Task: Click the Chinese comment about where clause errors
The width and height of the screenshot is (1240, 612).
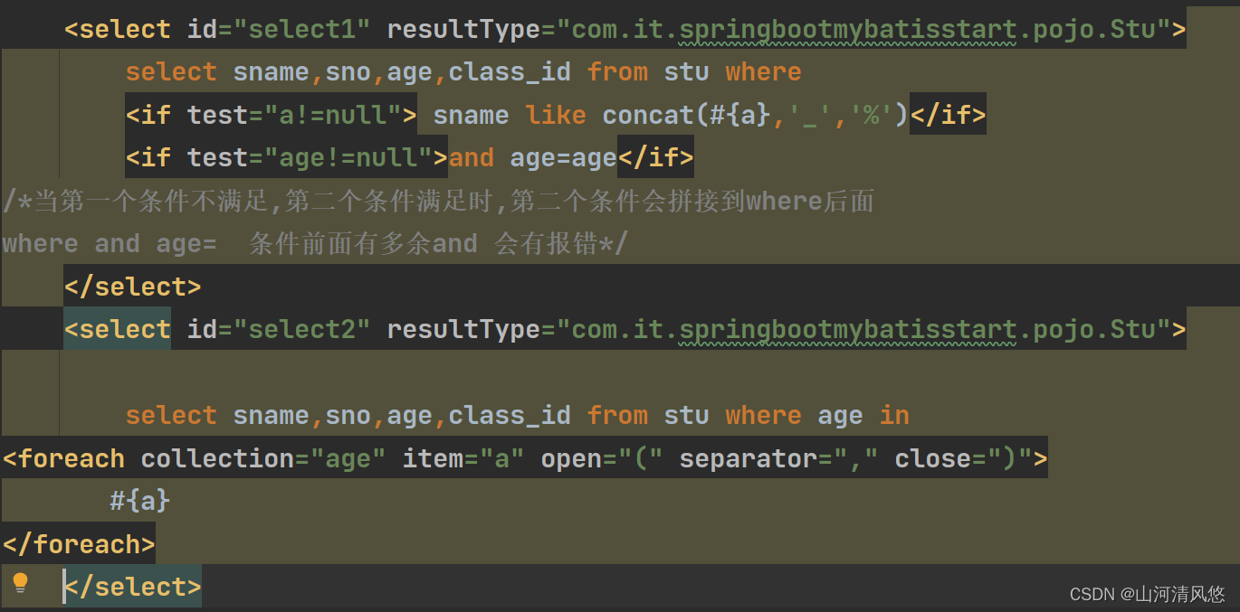Action: pyautogui.click(x=434, y=200)
